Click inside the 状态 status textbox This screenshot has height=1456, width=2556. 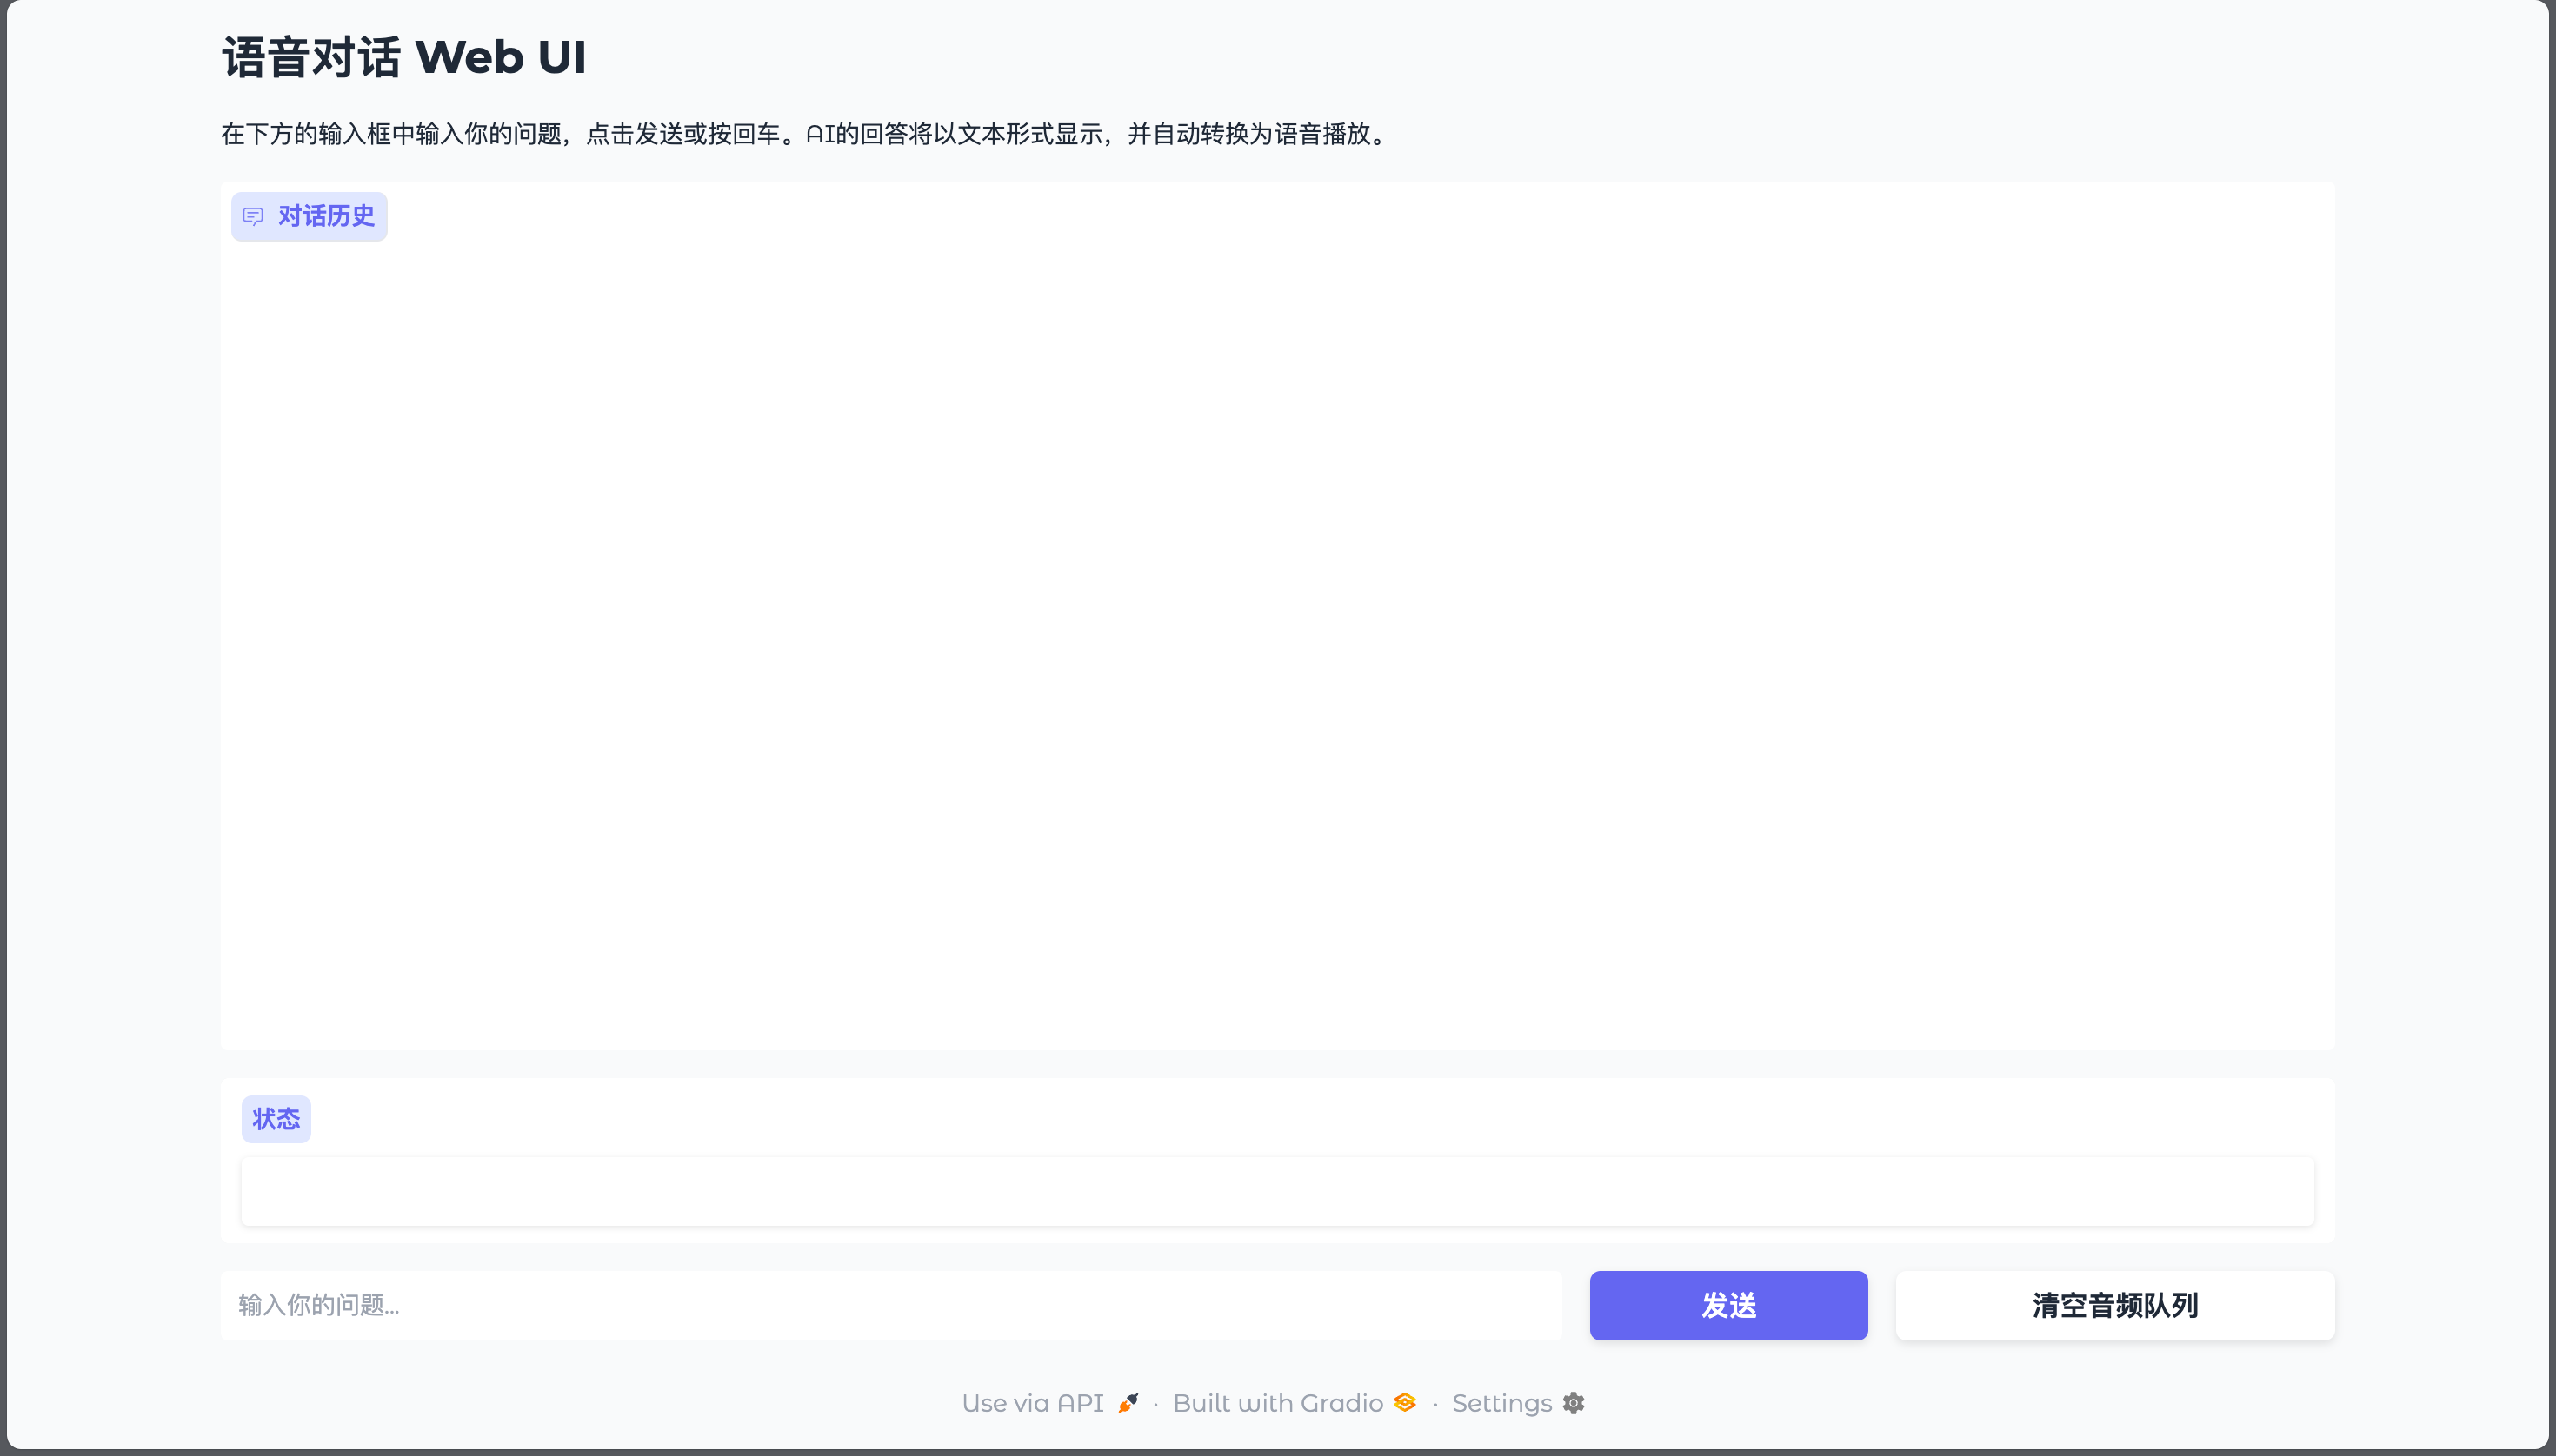click(x=1277, y=1191)
